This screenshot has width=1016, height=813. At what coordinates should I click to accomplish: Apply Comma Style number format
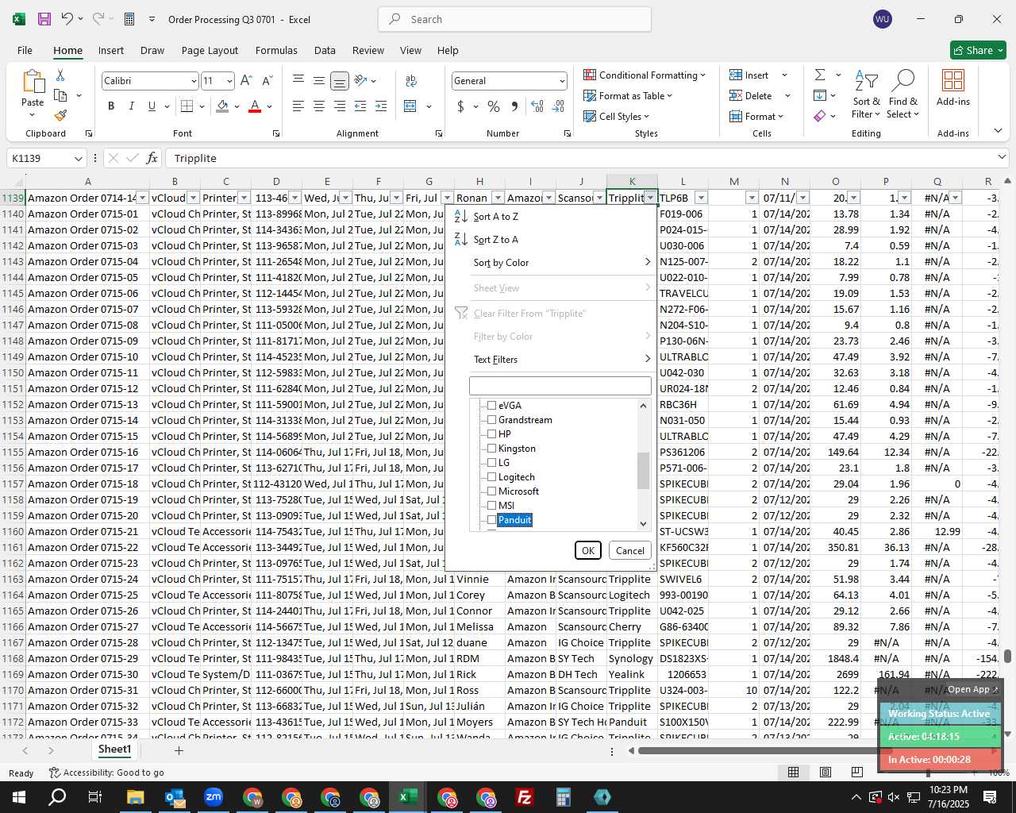tap(514, 106)
